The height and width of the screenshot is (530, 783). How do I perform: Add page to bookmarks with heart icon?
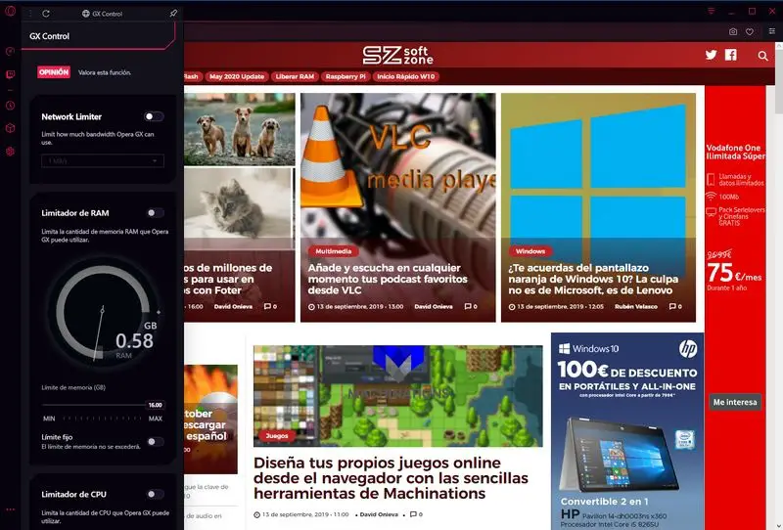tap(750, 31)
